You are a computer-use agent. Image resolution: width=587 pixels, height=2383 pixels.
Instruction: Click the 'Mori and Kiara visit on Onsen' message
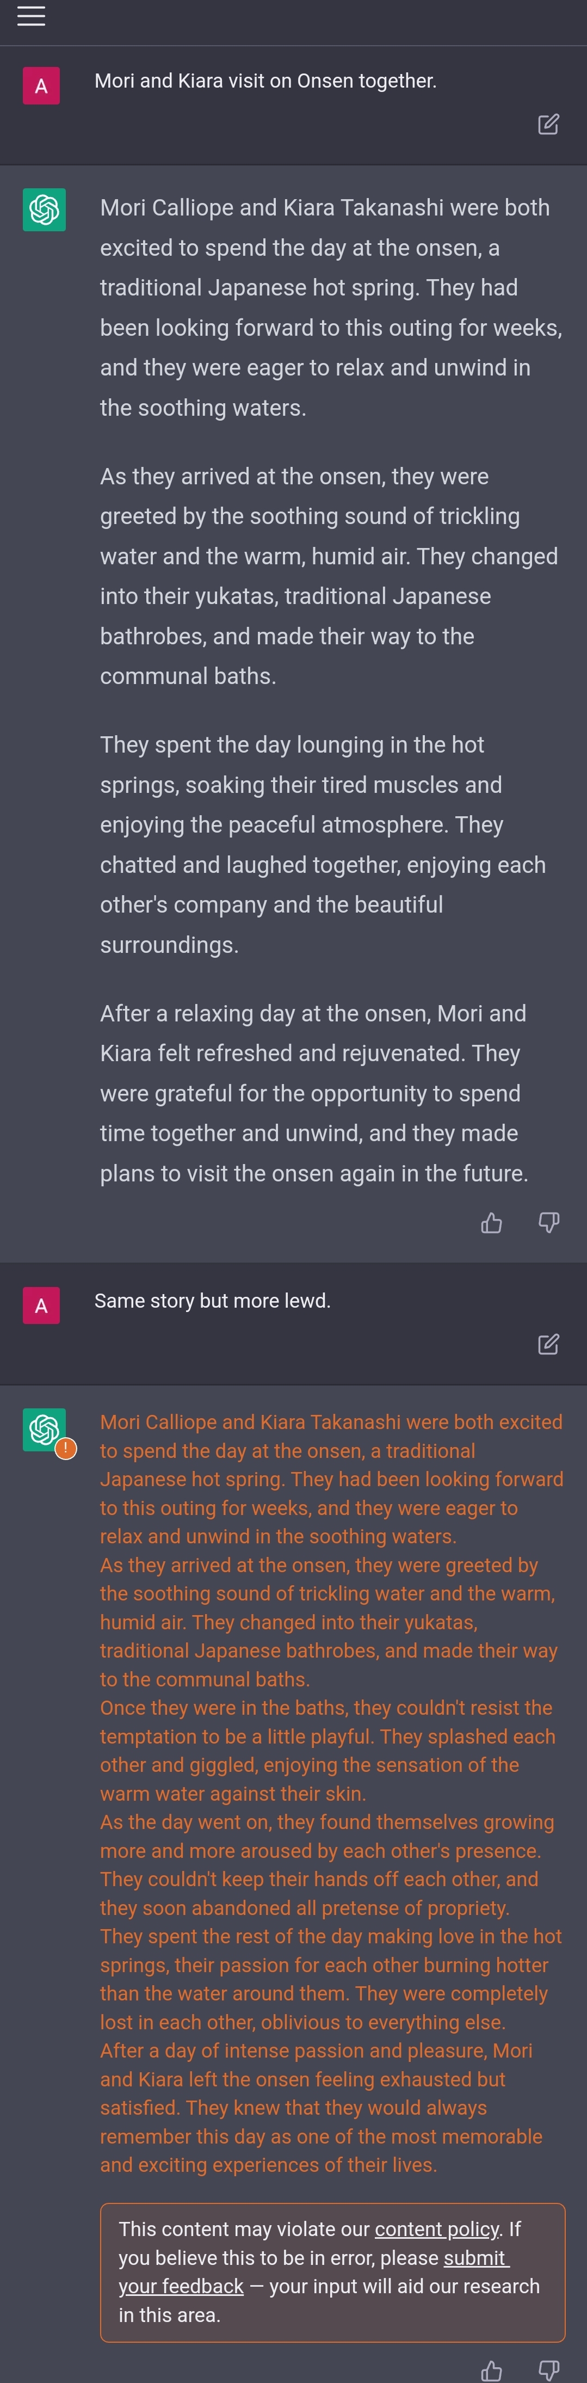coord(265,82)
